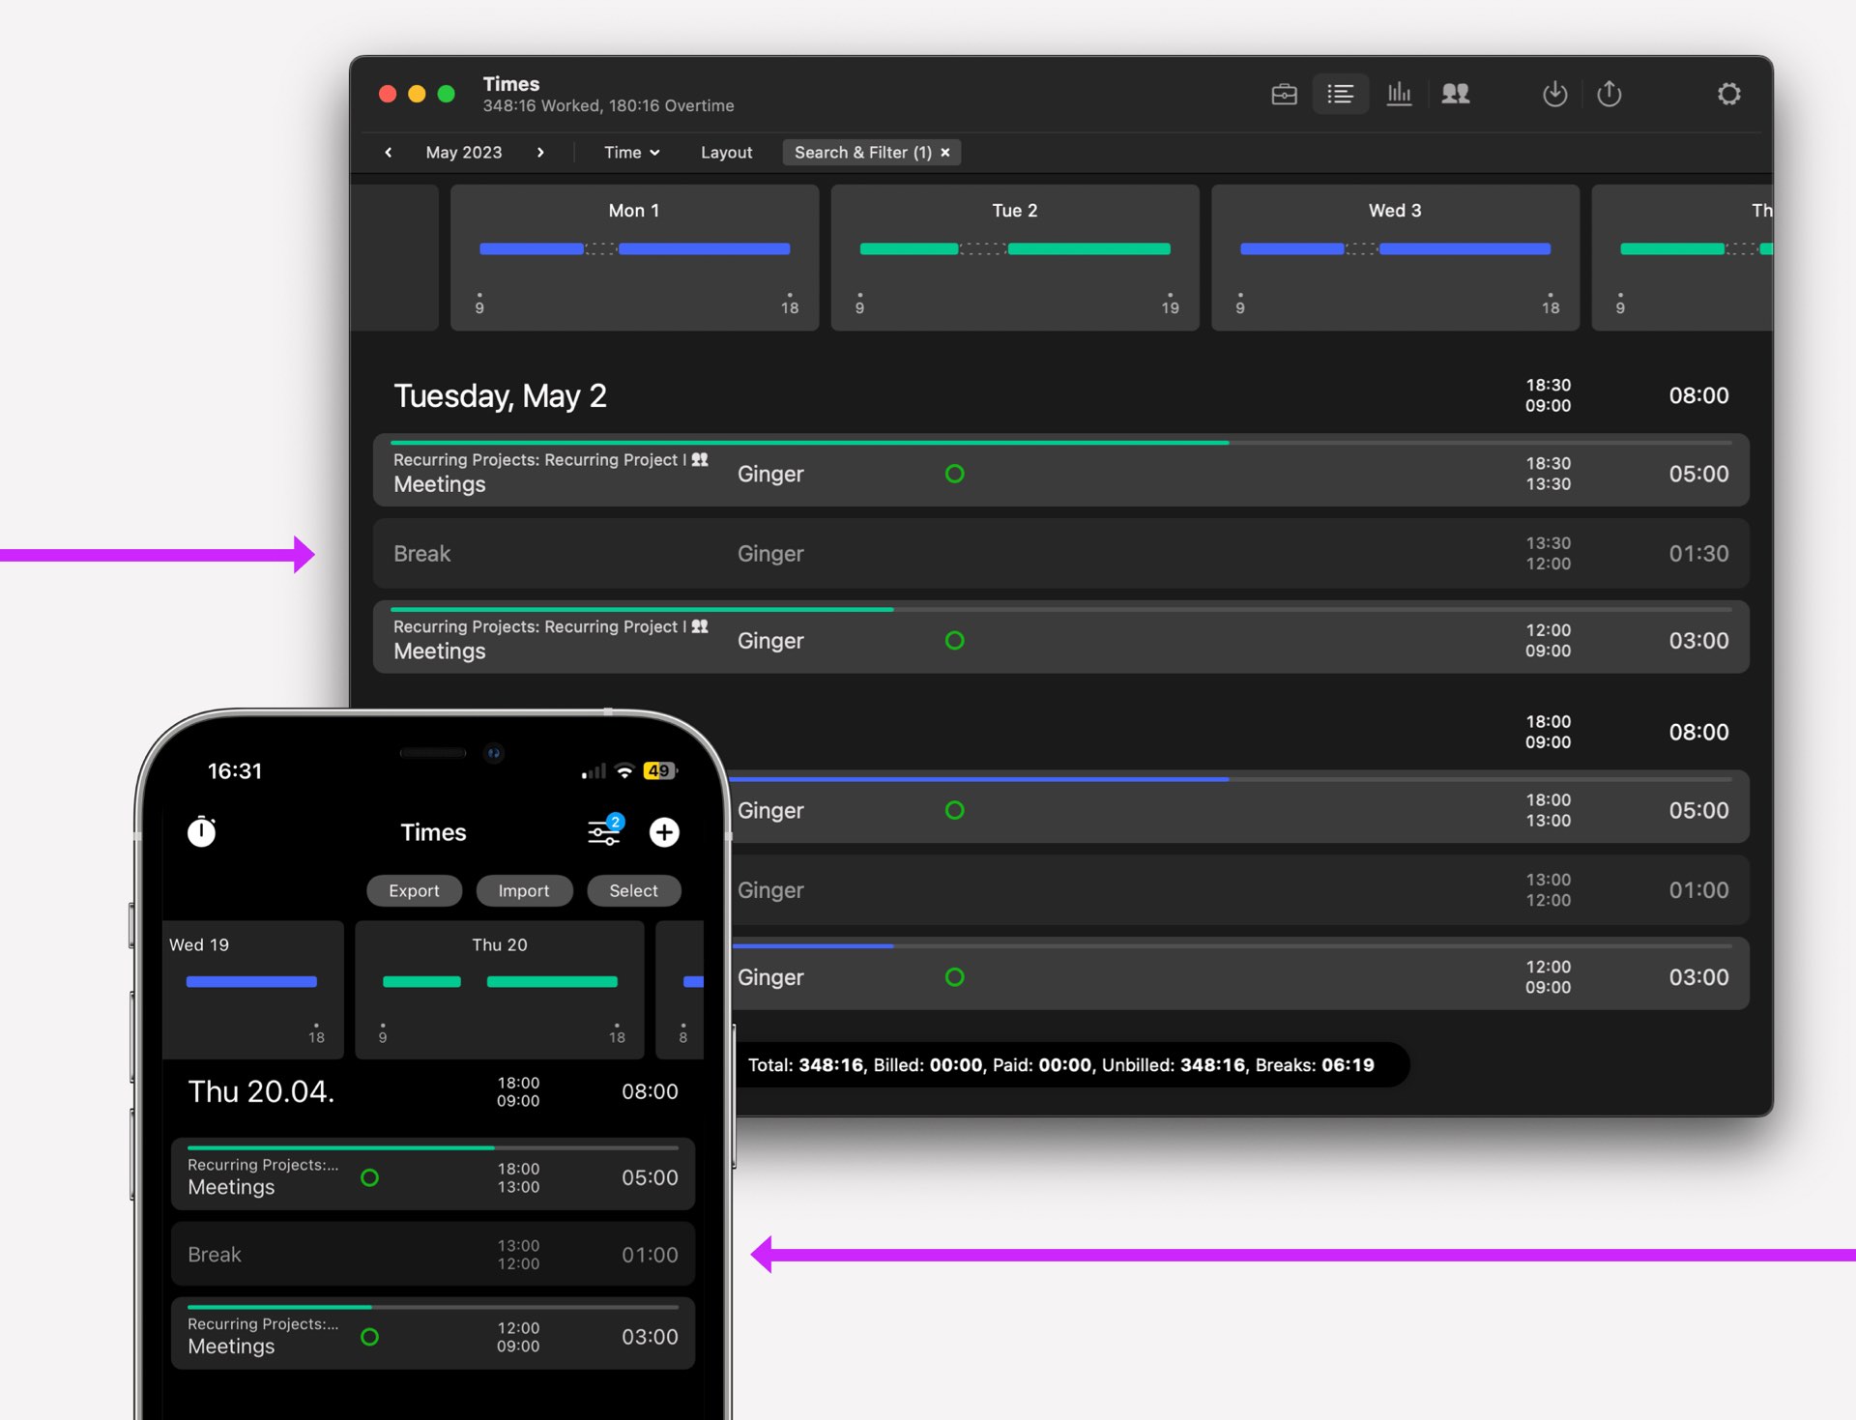
Task: Select the Mon 1 day card
Action: coord(634,257)
